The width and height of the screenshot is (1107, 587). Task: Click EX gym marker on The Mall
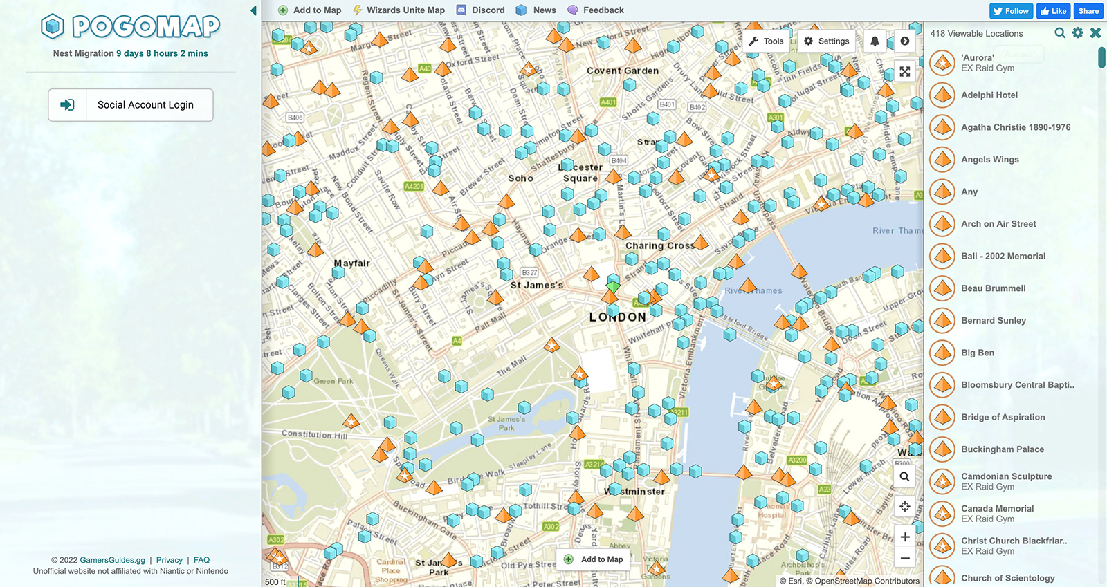click(551, 344)
